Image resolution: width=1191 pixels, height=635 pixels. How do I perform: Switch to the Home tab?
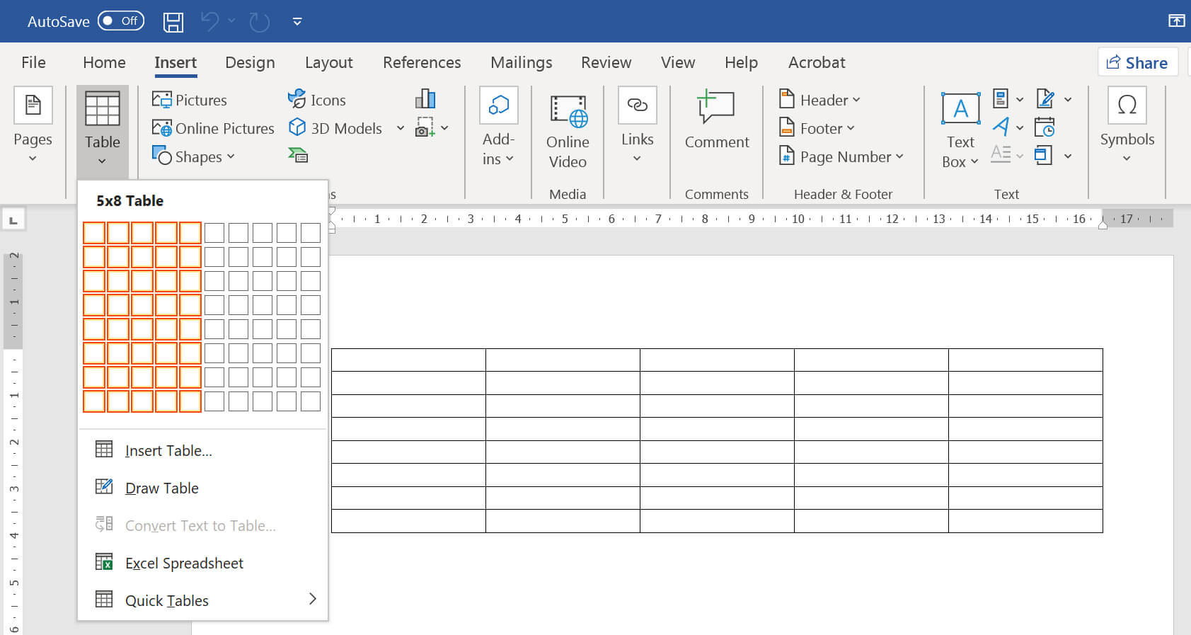104,62
